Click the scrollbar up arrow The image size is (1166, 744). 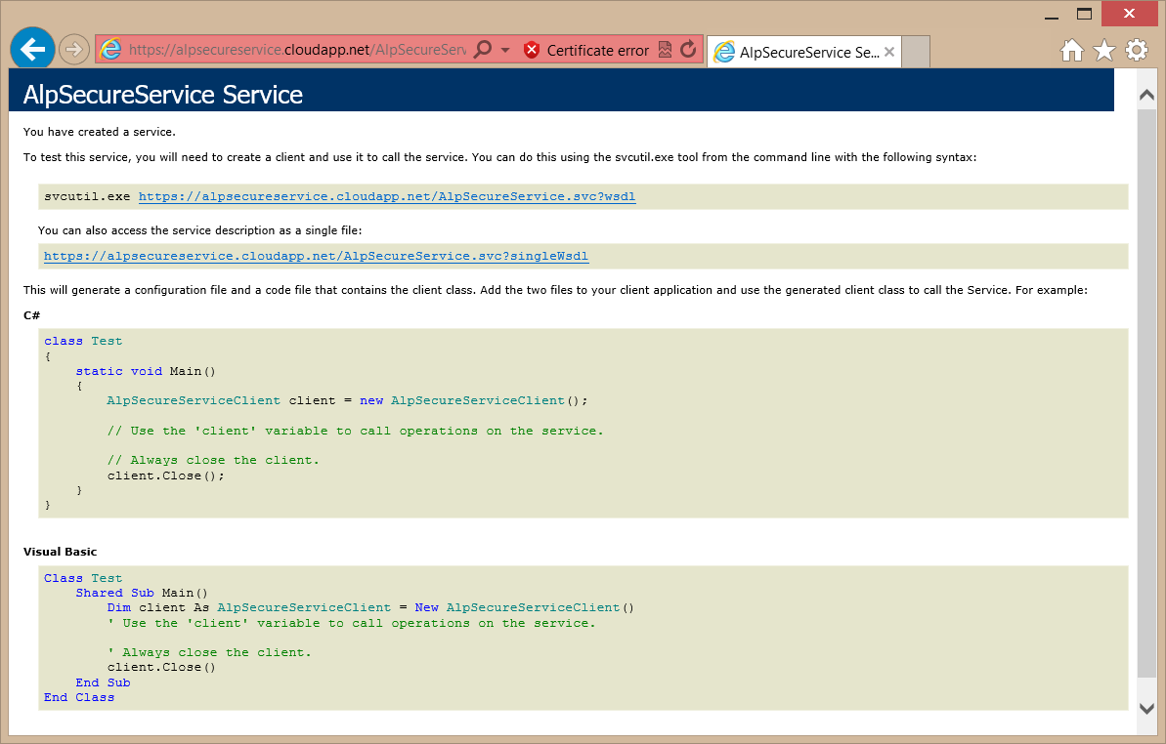click(1146, 95)
